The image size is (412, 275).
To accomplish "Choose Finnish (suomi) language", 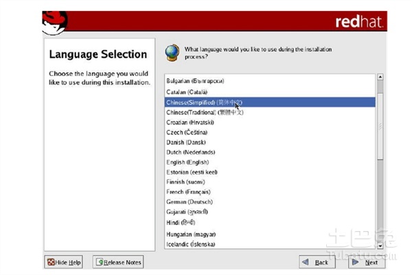I will pyautogui.click(x=270, y=181).
